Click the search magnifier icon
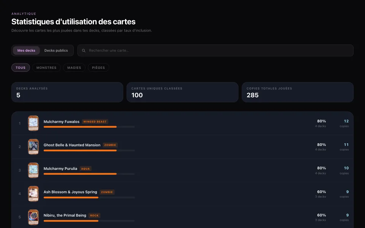Viewport: 365px width, 228px height. tap(84, 51)
